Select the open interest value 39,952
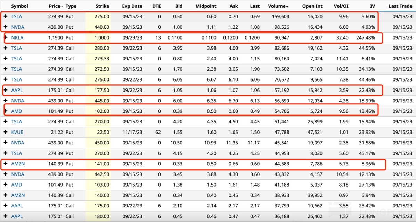The height and width of the screenshot is (222, 416). click(315, 195)
